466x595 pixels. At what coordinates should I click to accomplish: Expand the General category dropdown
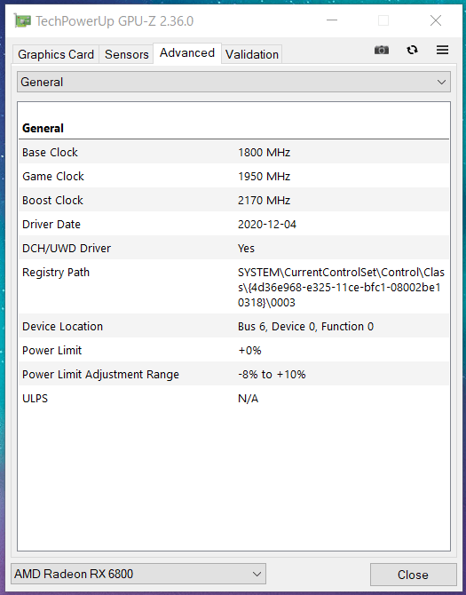233,82
